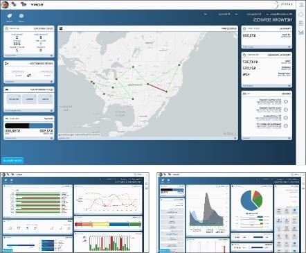Open the user profile avatar
306x253 pixels.
[x=5, y=5]
